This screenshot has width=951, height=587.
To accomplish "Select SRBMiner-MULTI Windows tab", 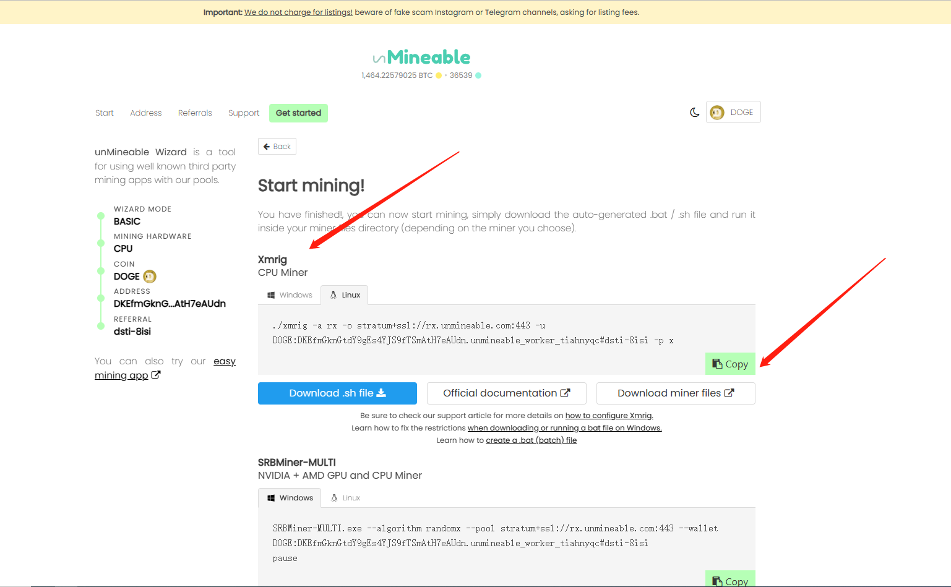I will [290, 498].
